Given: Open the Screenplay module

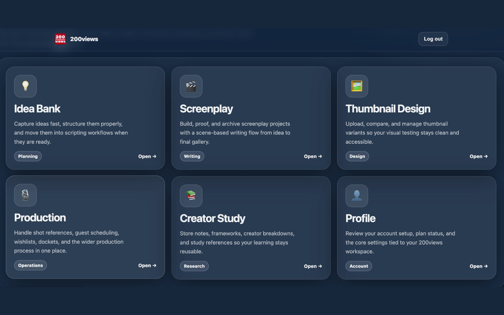Looking at the screenshot, I should coord(313,156).
